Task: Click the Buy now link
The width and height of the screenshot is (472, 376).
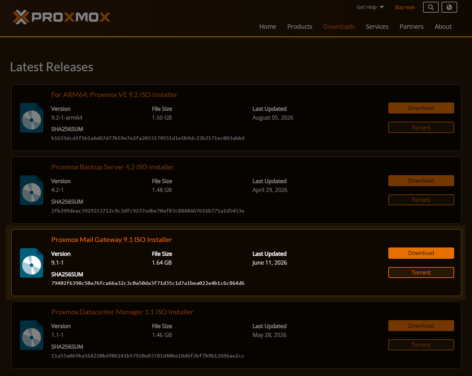Action: pyautogui.click(x=405, y=7)
